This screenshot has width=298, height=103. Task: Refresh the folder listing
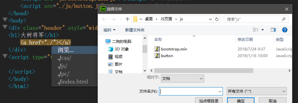coord(217,19)
